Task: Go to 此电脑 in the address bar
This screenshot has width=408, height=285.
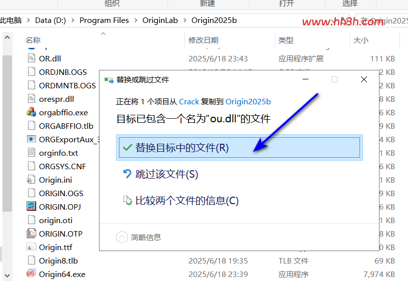Action: [10, 20]
